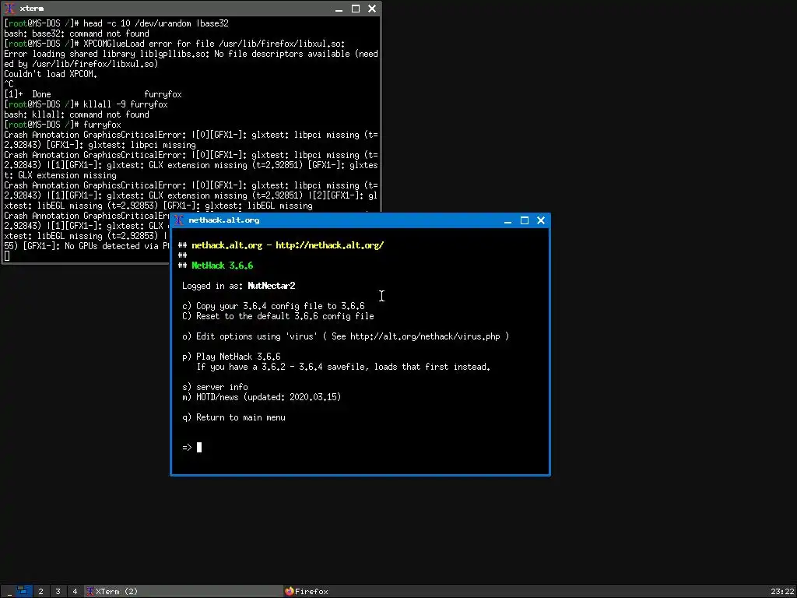Click the 23:22 clock in the taskbar
Image resolution: width=797 pixels, height=598 pixels.
(781, 592)
